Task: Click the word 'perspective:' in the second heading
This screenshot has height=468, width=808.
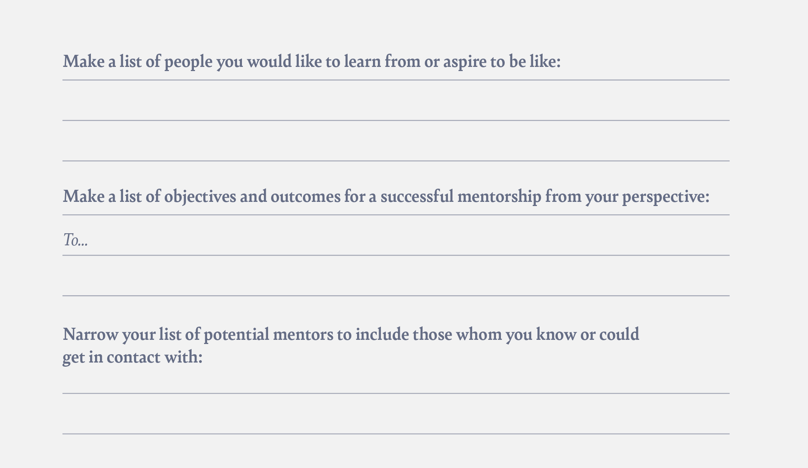Action: pos(666,197)
